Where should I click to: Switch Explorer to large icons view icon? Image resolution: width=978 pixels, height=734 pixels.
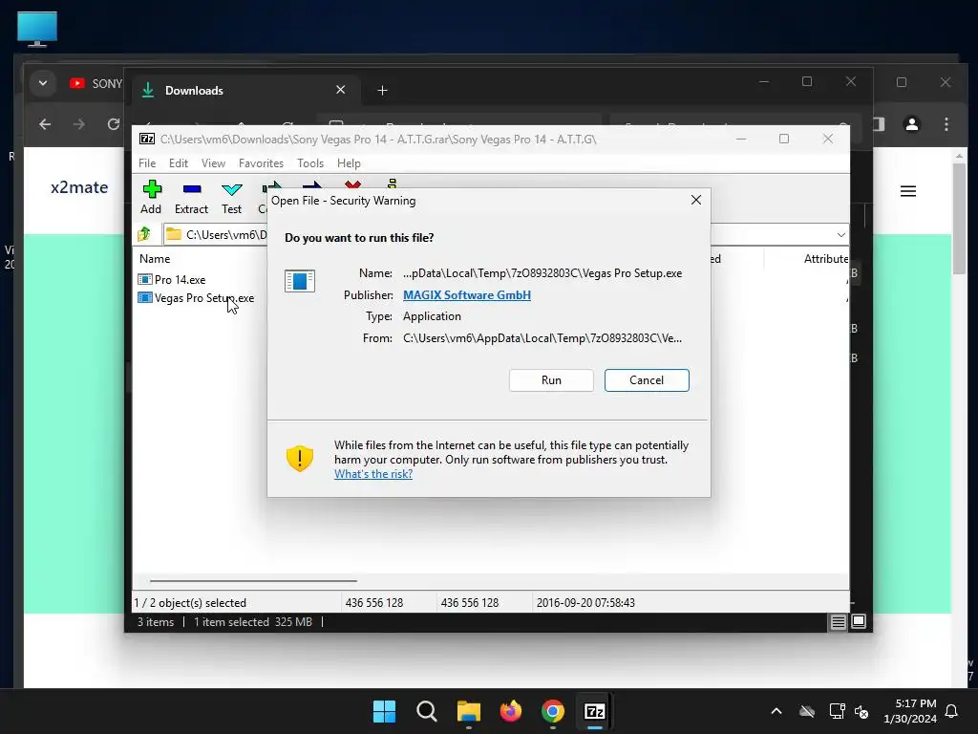(x=859, y=621)
